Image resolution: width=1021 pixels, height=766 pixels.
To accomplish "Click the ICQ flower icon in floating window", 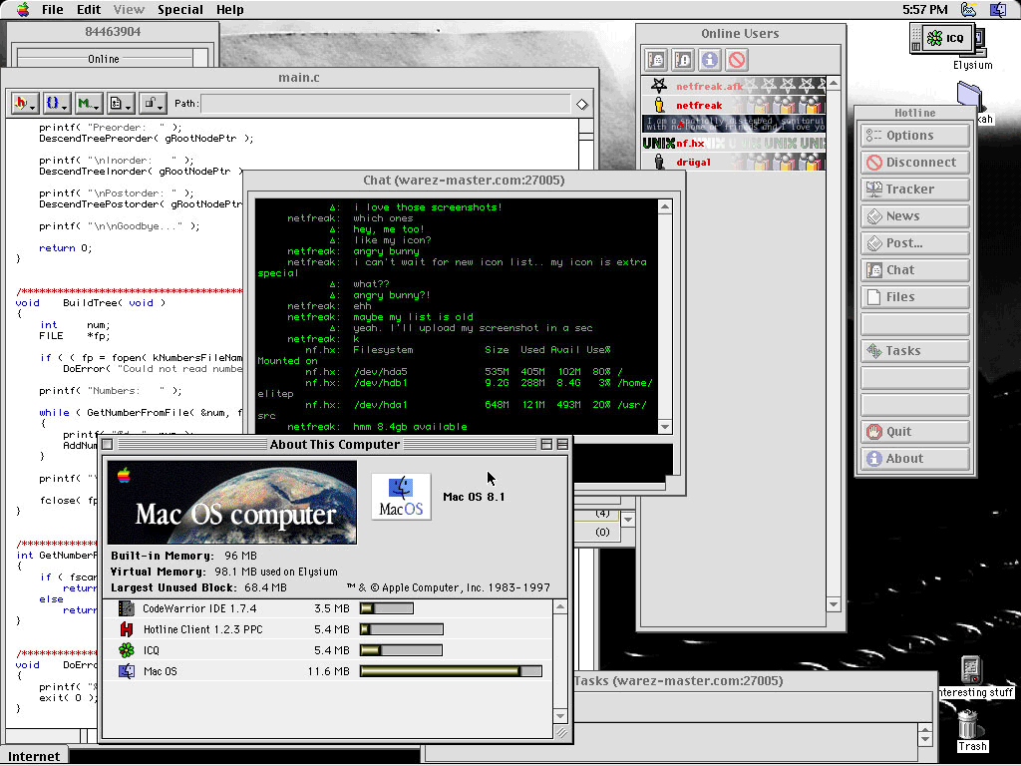I will point(934,39).
